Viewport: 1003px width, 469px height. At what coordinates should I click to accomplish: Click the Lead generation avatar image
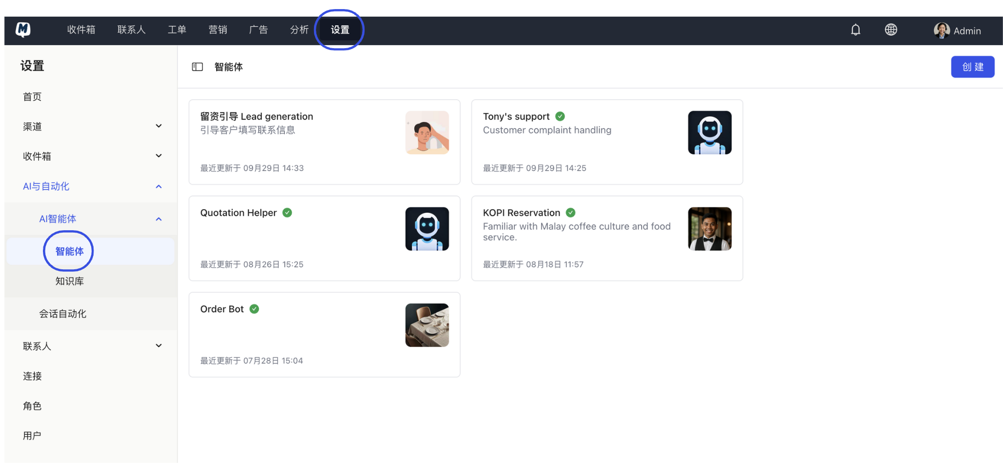coord(427,133)
